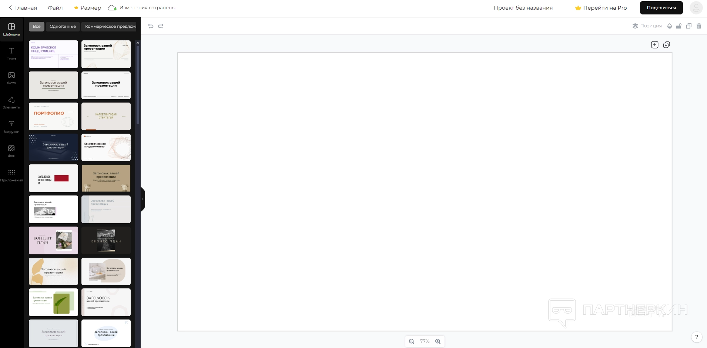Open the Шаблоны templates panel
This screenshot has width=707, height=348.
11,30
